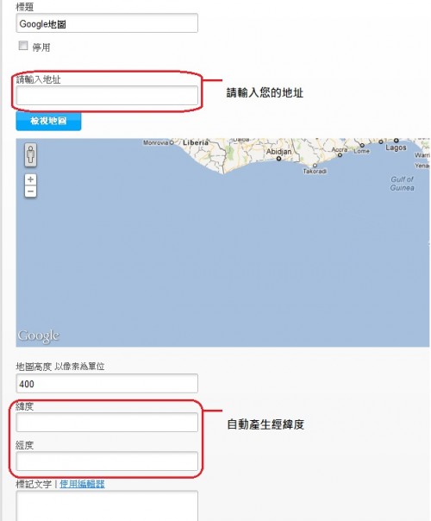The width and height of the screenshot is (431, 521).
Task: Click the Abidjan city marker
Action: pos(278,159)
